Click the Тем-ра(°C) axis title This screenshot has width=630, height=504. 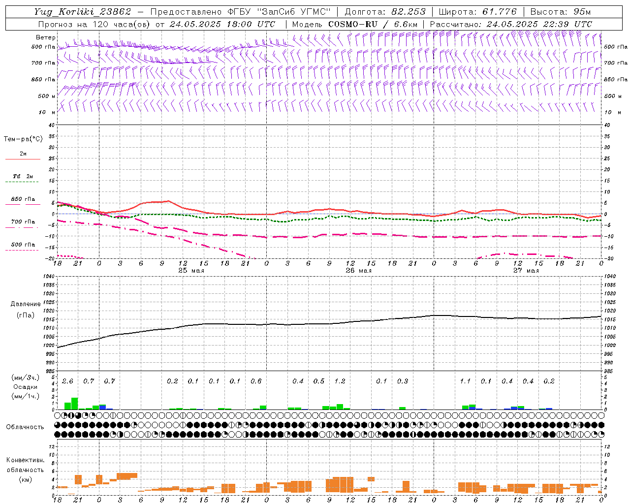pos(23,139)
